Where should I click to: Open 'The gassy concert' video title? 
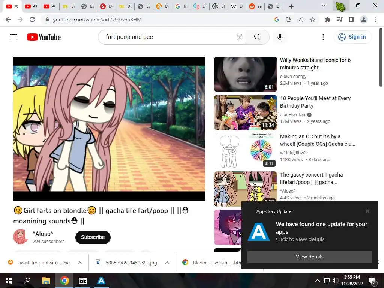point(311,178)
